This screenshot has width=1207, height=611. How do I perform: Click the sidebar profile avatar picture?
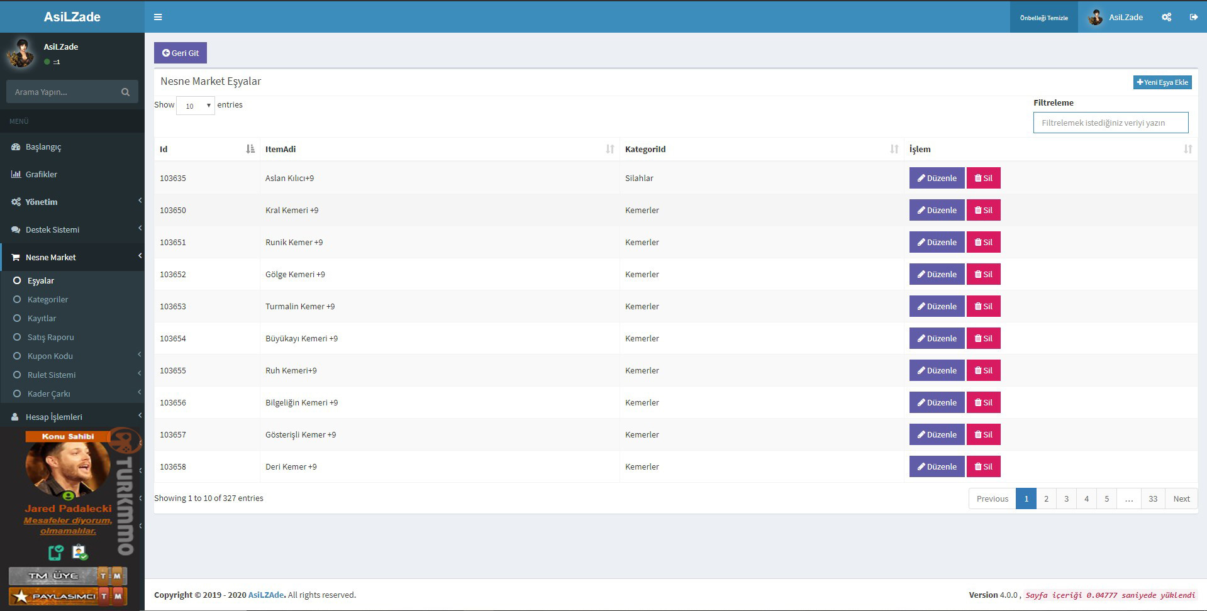click(x=21, y=53)
